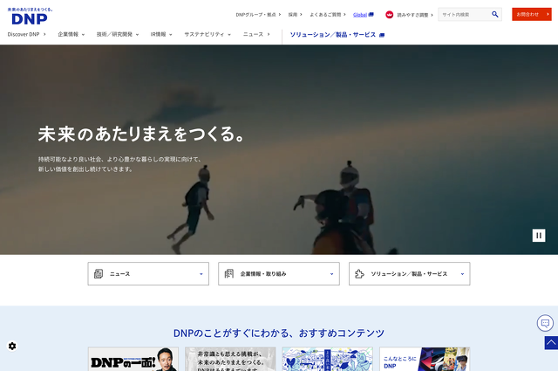Image resolution: width=558 pixels, height=371 pixels.
Task: Click the scroll-to-top arrow button
Action: click(x=550, y=343)
